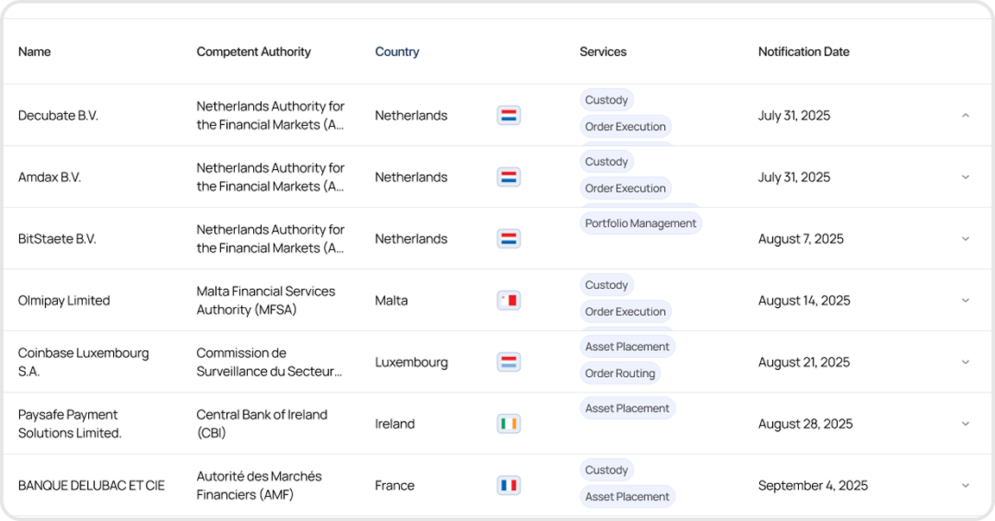Expand the BANQUE DELUBAC ET CIE row chevron
995x521 pixels.
point(965,486)
